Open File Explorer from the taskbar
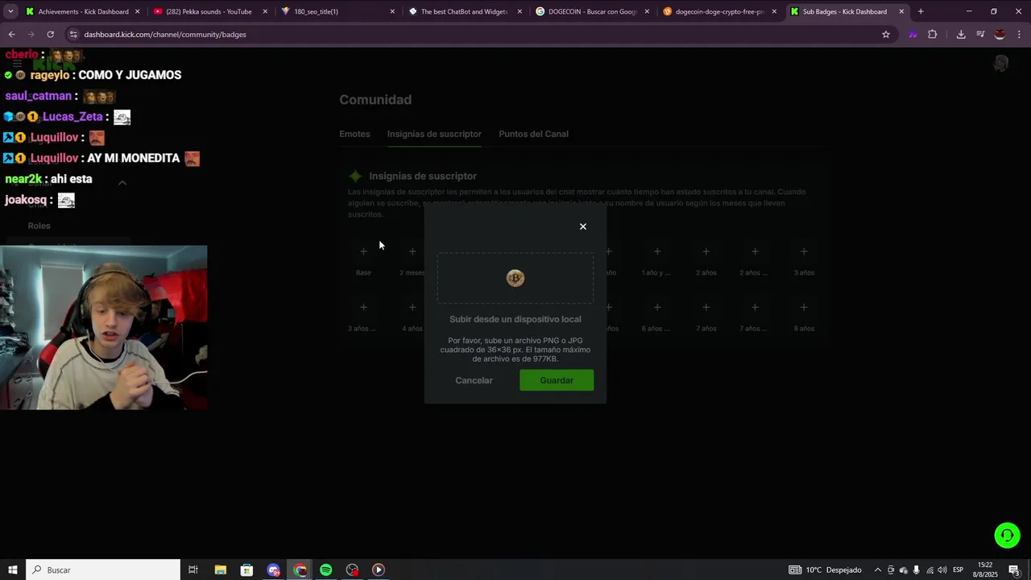Viewport: 1031px width, 580px height. [x=220, y=570]
